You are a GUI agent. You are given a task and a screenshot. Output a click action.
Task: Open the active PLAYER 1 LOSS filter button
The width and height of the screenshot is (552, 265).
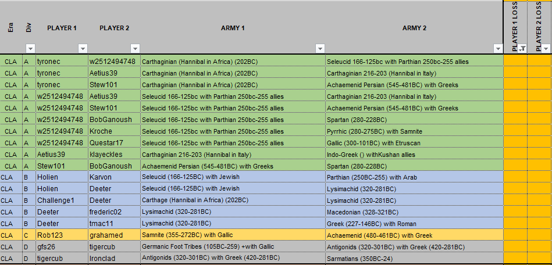(x=522, y=48)
